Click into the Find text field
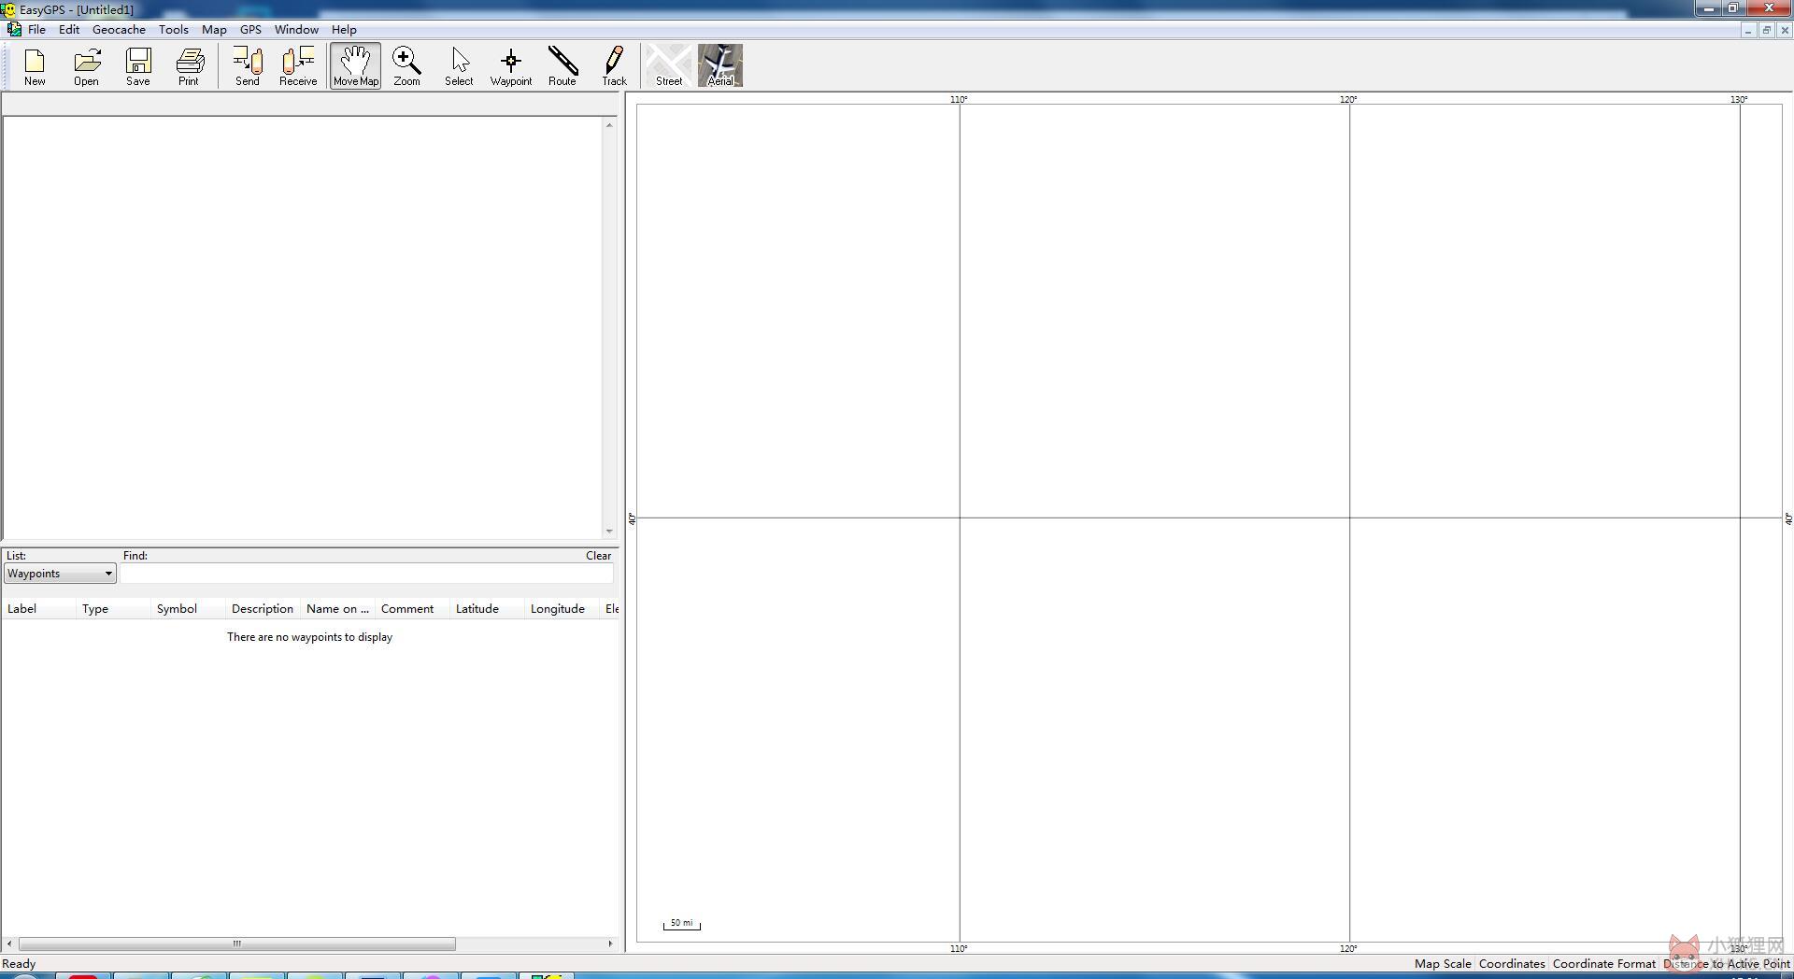The height and width of the screenshot is (979, 1794). coord(366,574)
